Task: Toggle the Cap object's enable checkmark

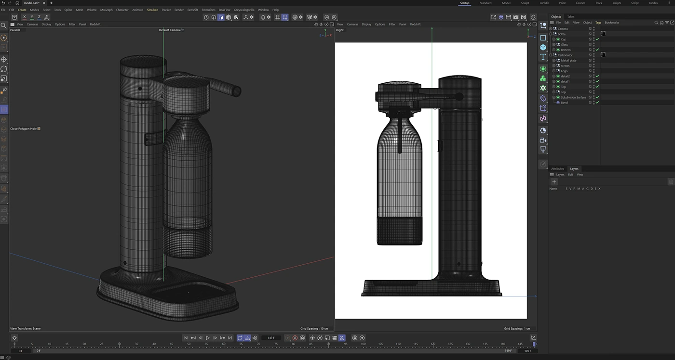Action: click(x=597, y=39)
